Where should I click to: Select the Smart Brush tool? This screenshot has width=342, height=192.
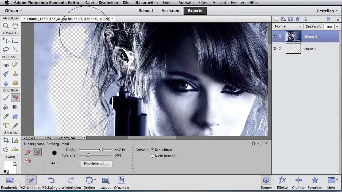pyautogui.click(x=6, y=74)
